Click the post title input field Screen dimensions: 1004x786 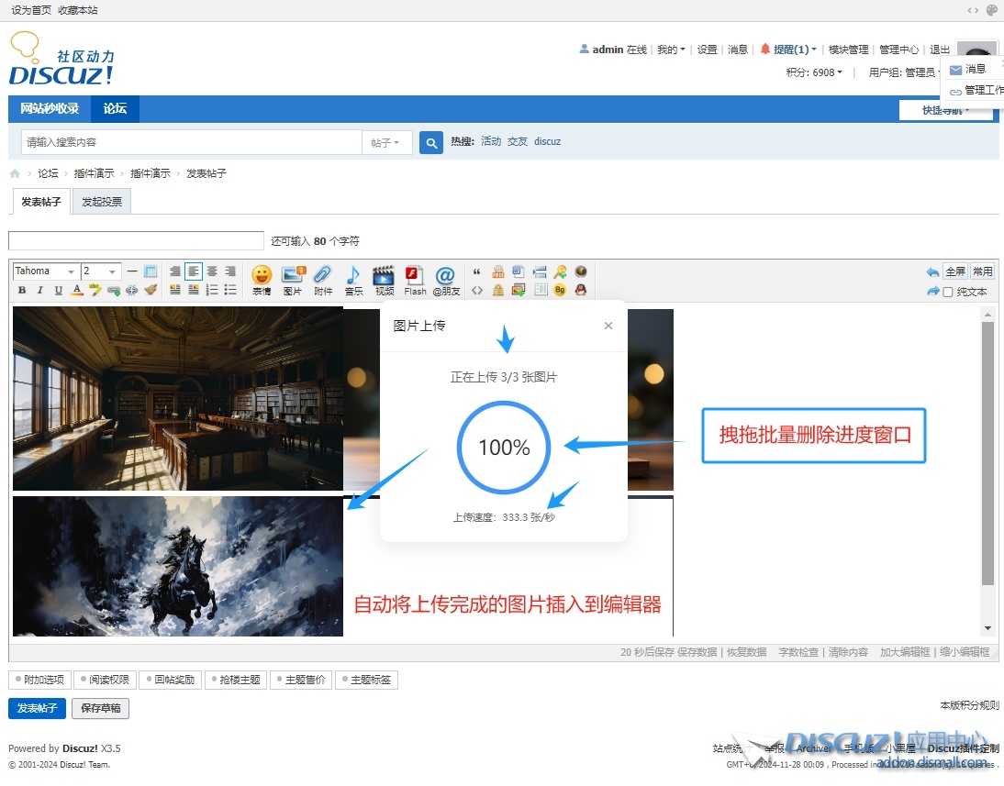point(136,241)
